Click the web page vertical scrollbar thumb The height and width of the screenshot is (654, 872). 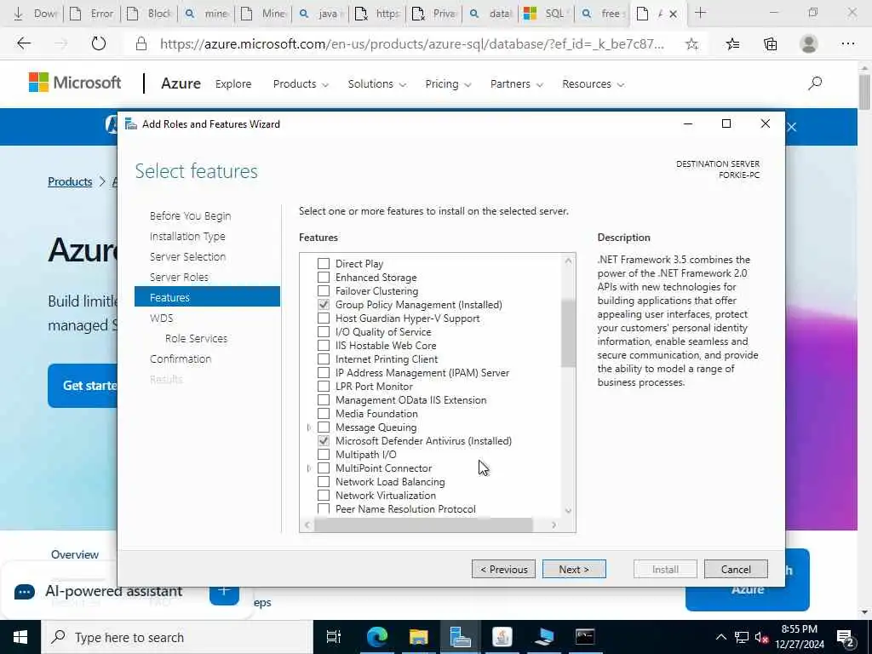click(864, 92)
